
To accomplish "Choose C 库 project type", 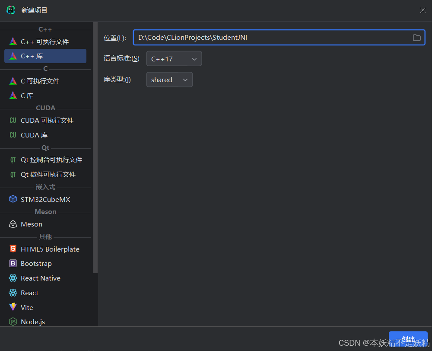I will (45, 96).
